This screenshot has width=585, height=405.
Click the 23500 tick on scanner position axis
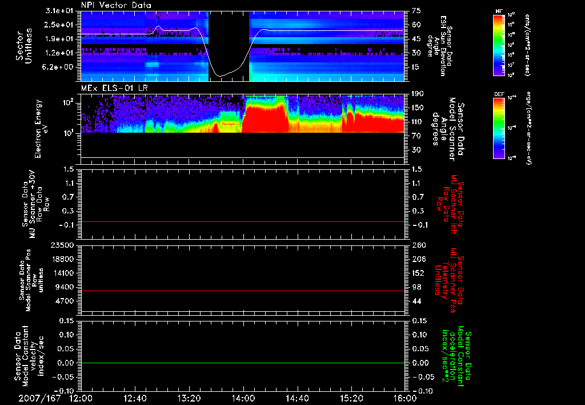coord(63,245)
